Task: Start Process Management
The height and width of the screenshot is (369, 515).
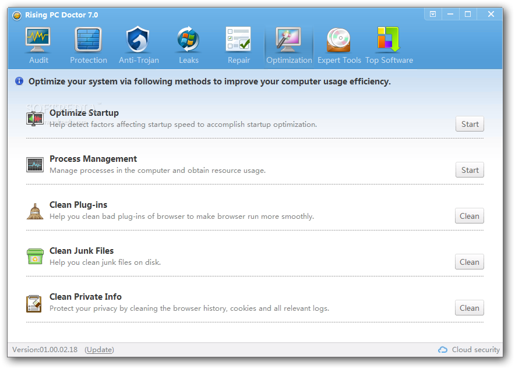Action: (470, 170)
